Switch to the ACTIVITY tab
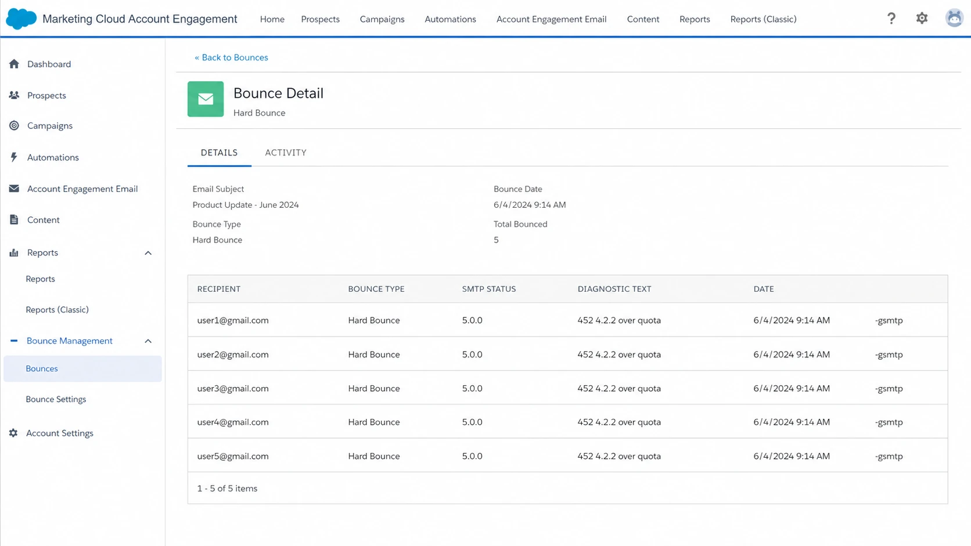This screenshot has width=971, height=546. [286, 153]
